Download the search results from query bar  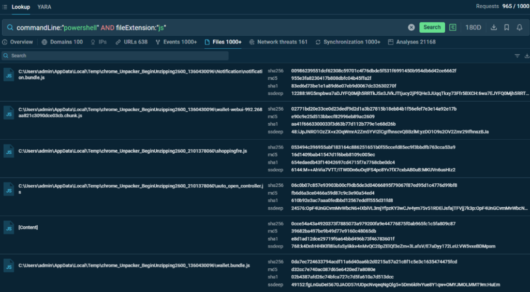(x=494, y=27)
